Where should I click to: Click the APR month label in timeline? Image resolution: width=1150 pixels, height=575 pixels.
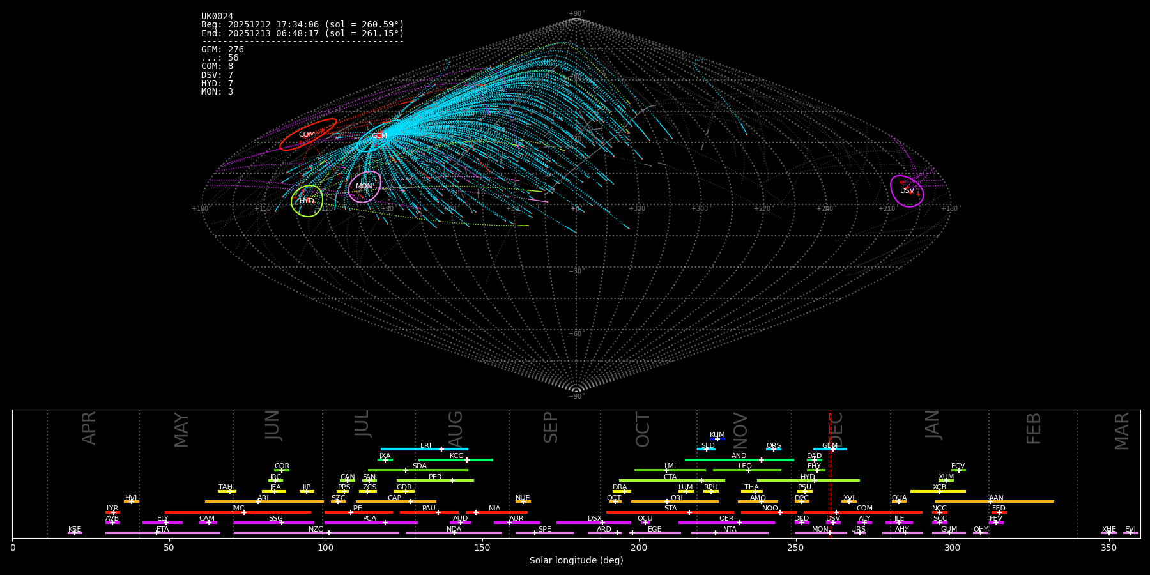[89, 428]
